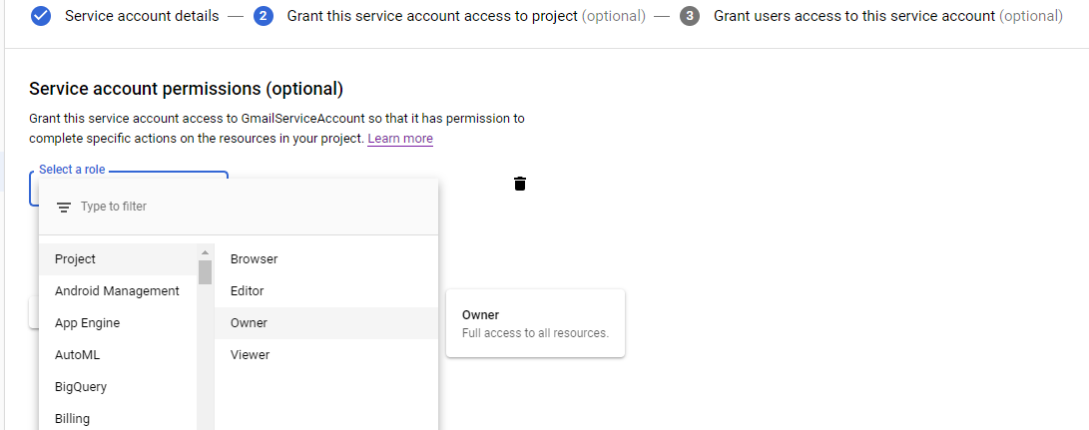Click the filter icon in the role search
1089x430 pixels.
click(x=64, y=208)
